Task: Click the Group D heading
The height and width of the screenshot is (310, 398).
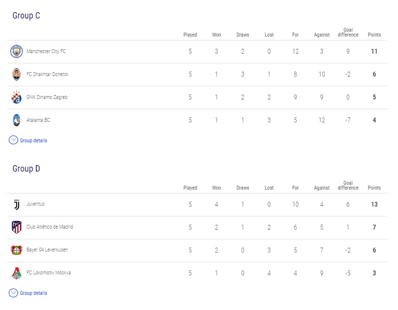Action: point(26,169)
